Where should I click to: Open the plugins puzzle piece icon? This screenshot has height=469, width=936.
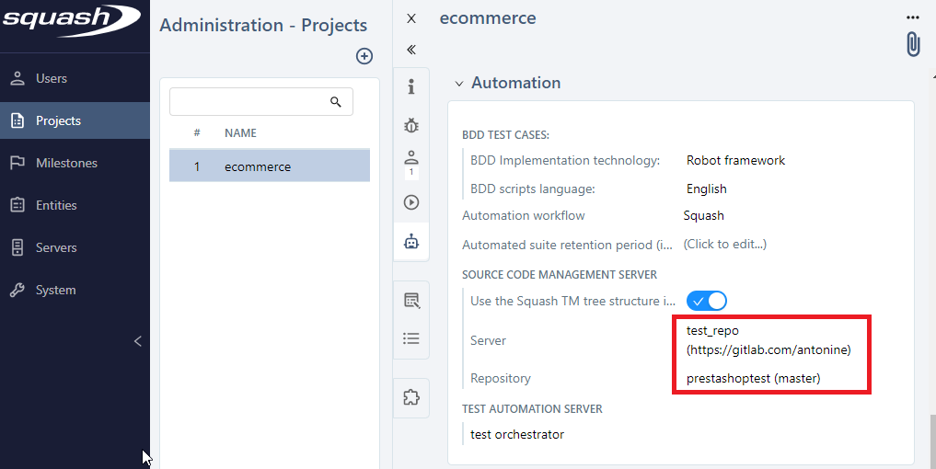click(x=411, y=397)
